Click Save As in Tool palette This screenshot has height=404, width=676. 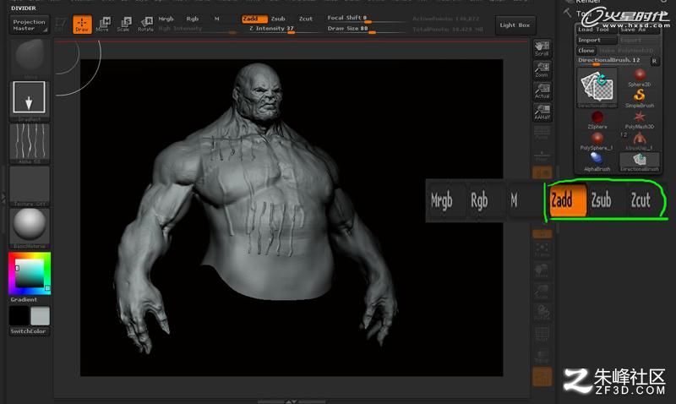coord(640,30)
